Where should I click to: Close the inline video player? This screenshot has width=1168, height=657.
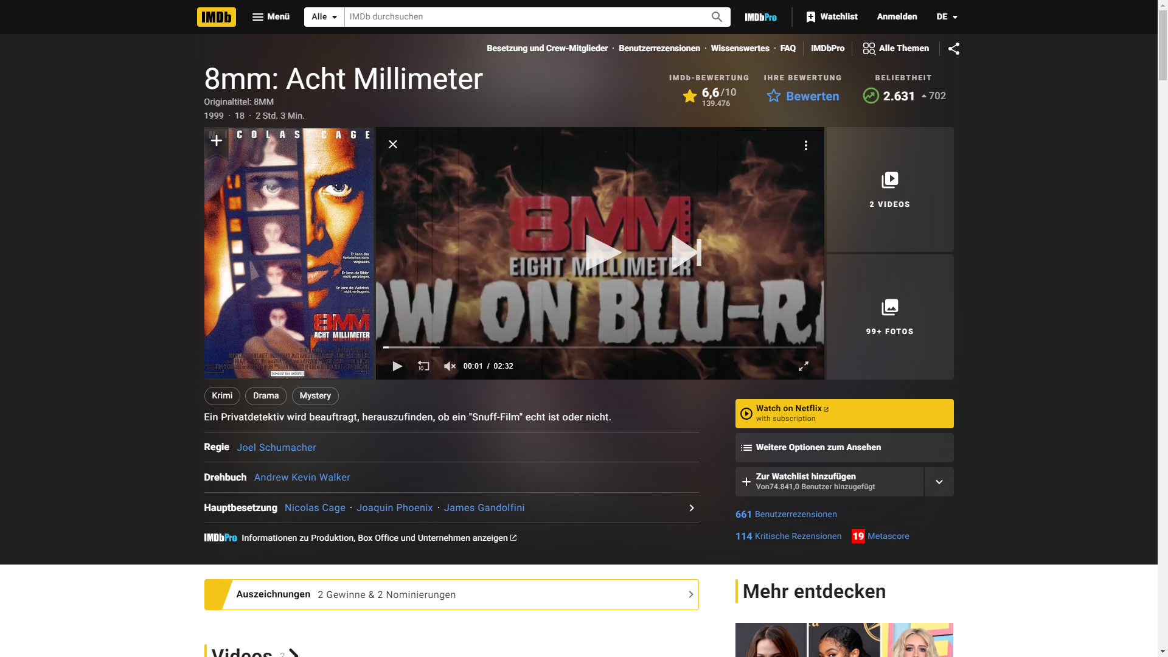[393, 144]
